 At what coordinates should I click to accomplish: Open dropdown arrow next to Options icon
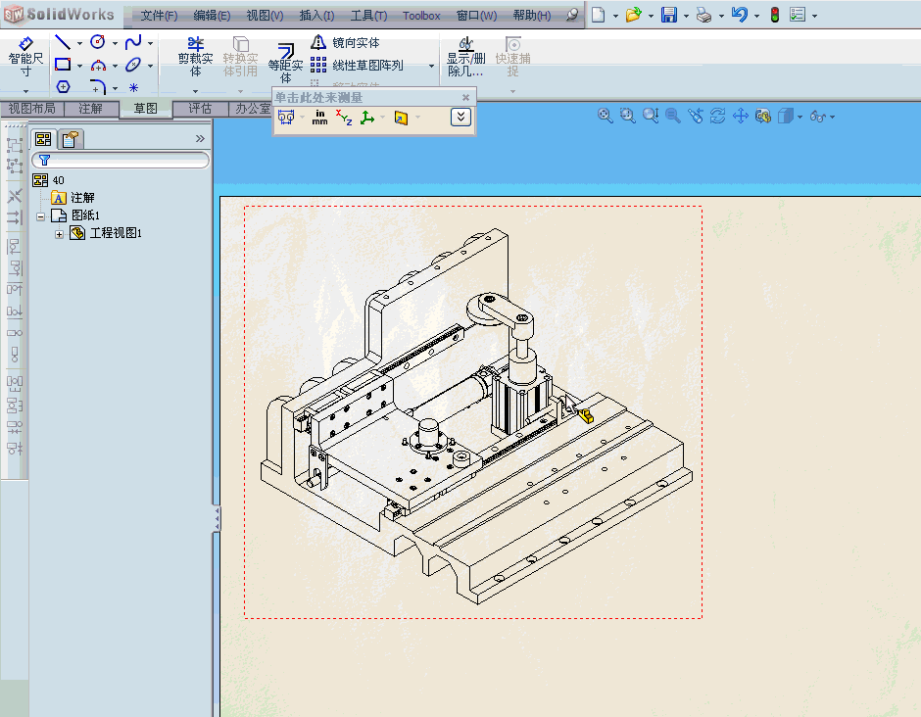point(814,16)
